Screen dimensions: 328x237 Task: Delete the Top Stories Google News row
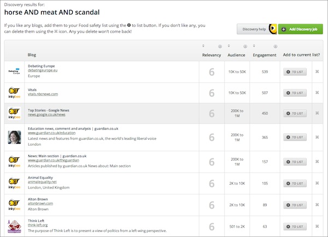click(x=317, y=114)
